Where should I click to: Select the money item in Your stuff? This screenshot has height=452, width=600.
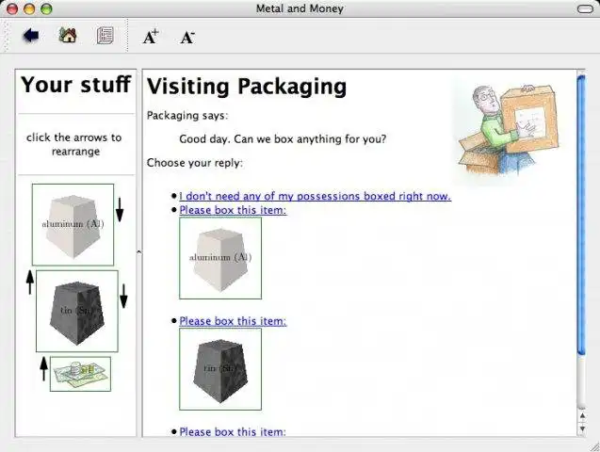point(80,374)
